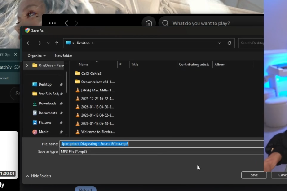Go up one folder level arrow

[x=57, y=43]
